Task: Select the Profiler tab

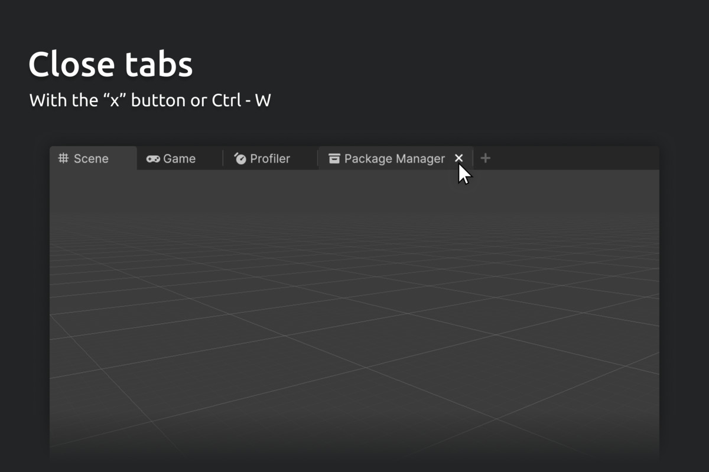Action: point(270,158)
